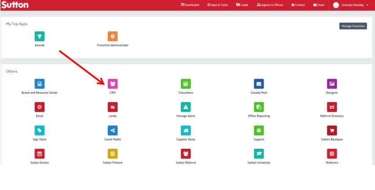Viewport: 375px width, 190px height.
Task: Open Apps & Tools in the top navigation
Action: coord(217,5)
